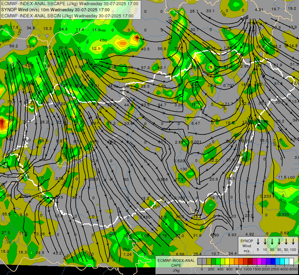299x275 pixels.
Task: Pick the purple CAPE legend swatch
Action: 264,261
